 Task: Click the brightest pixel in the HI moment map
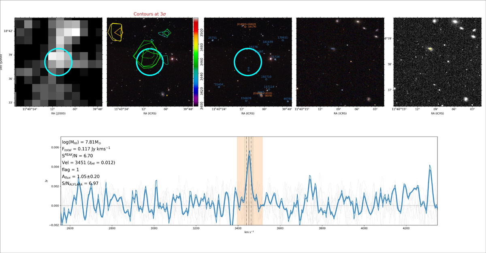click(x=76, y=32)
